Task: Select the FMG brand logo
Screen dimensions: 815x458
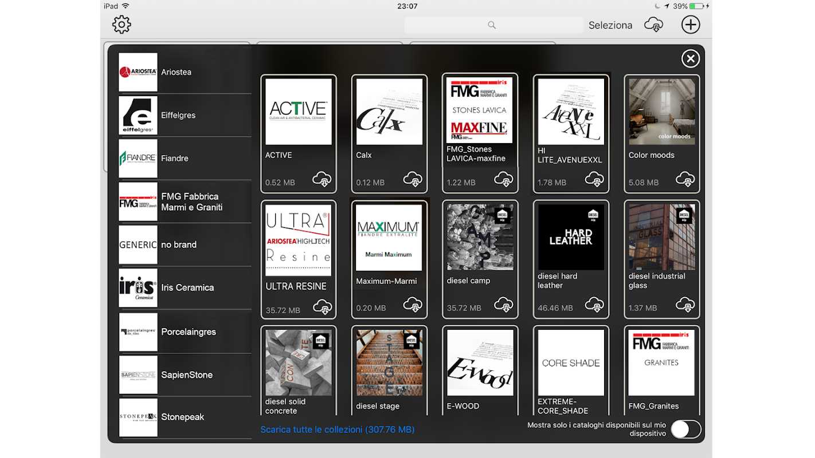Action: click(x=138, y=202)
